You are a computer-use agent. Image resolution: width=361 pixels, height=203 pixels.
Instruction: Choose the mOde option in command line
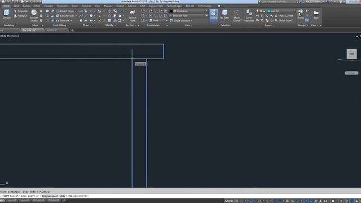click(x=63, y=196)
